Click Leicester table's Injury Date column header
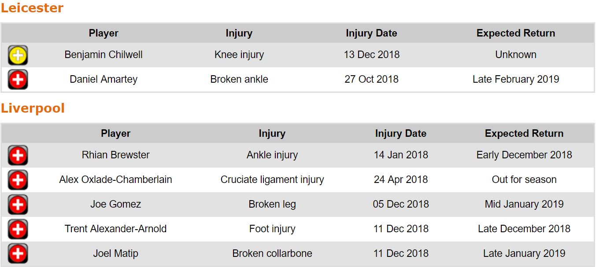The image size is (596, 267). click(x=371, y=33)
